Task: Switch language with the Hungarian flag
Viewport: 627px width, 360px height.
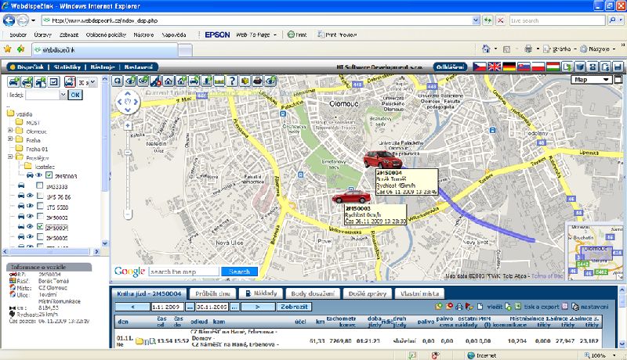Action: 553,67
